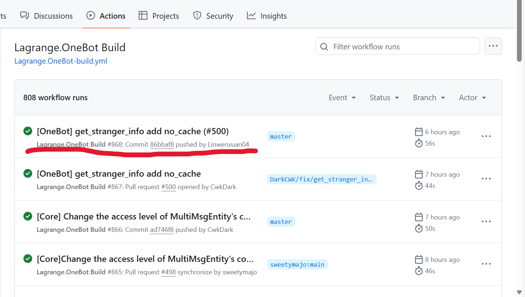Click the success status icon for run #865
Screen dimensions: 525x297
28,259
